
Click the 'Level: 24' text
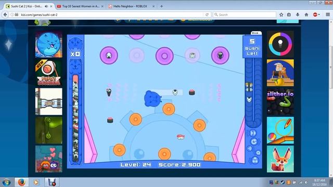coord(136,165)
